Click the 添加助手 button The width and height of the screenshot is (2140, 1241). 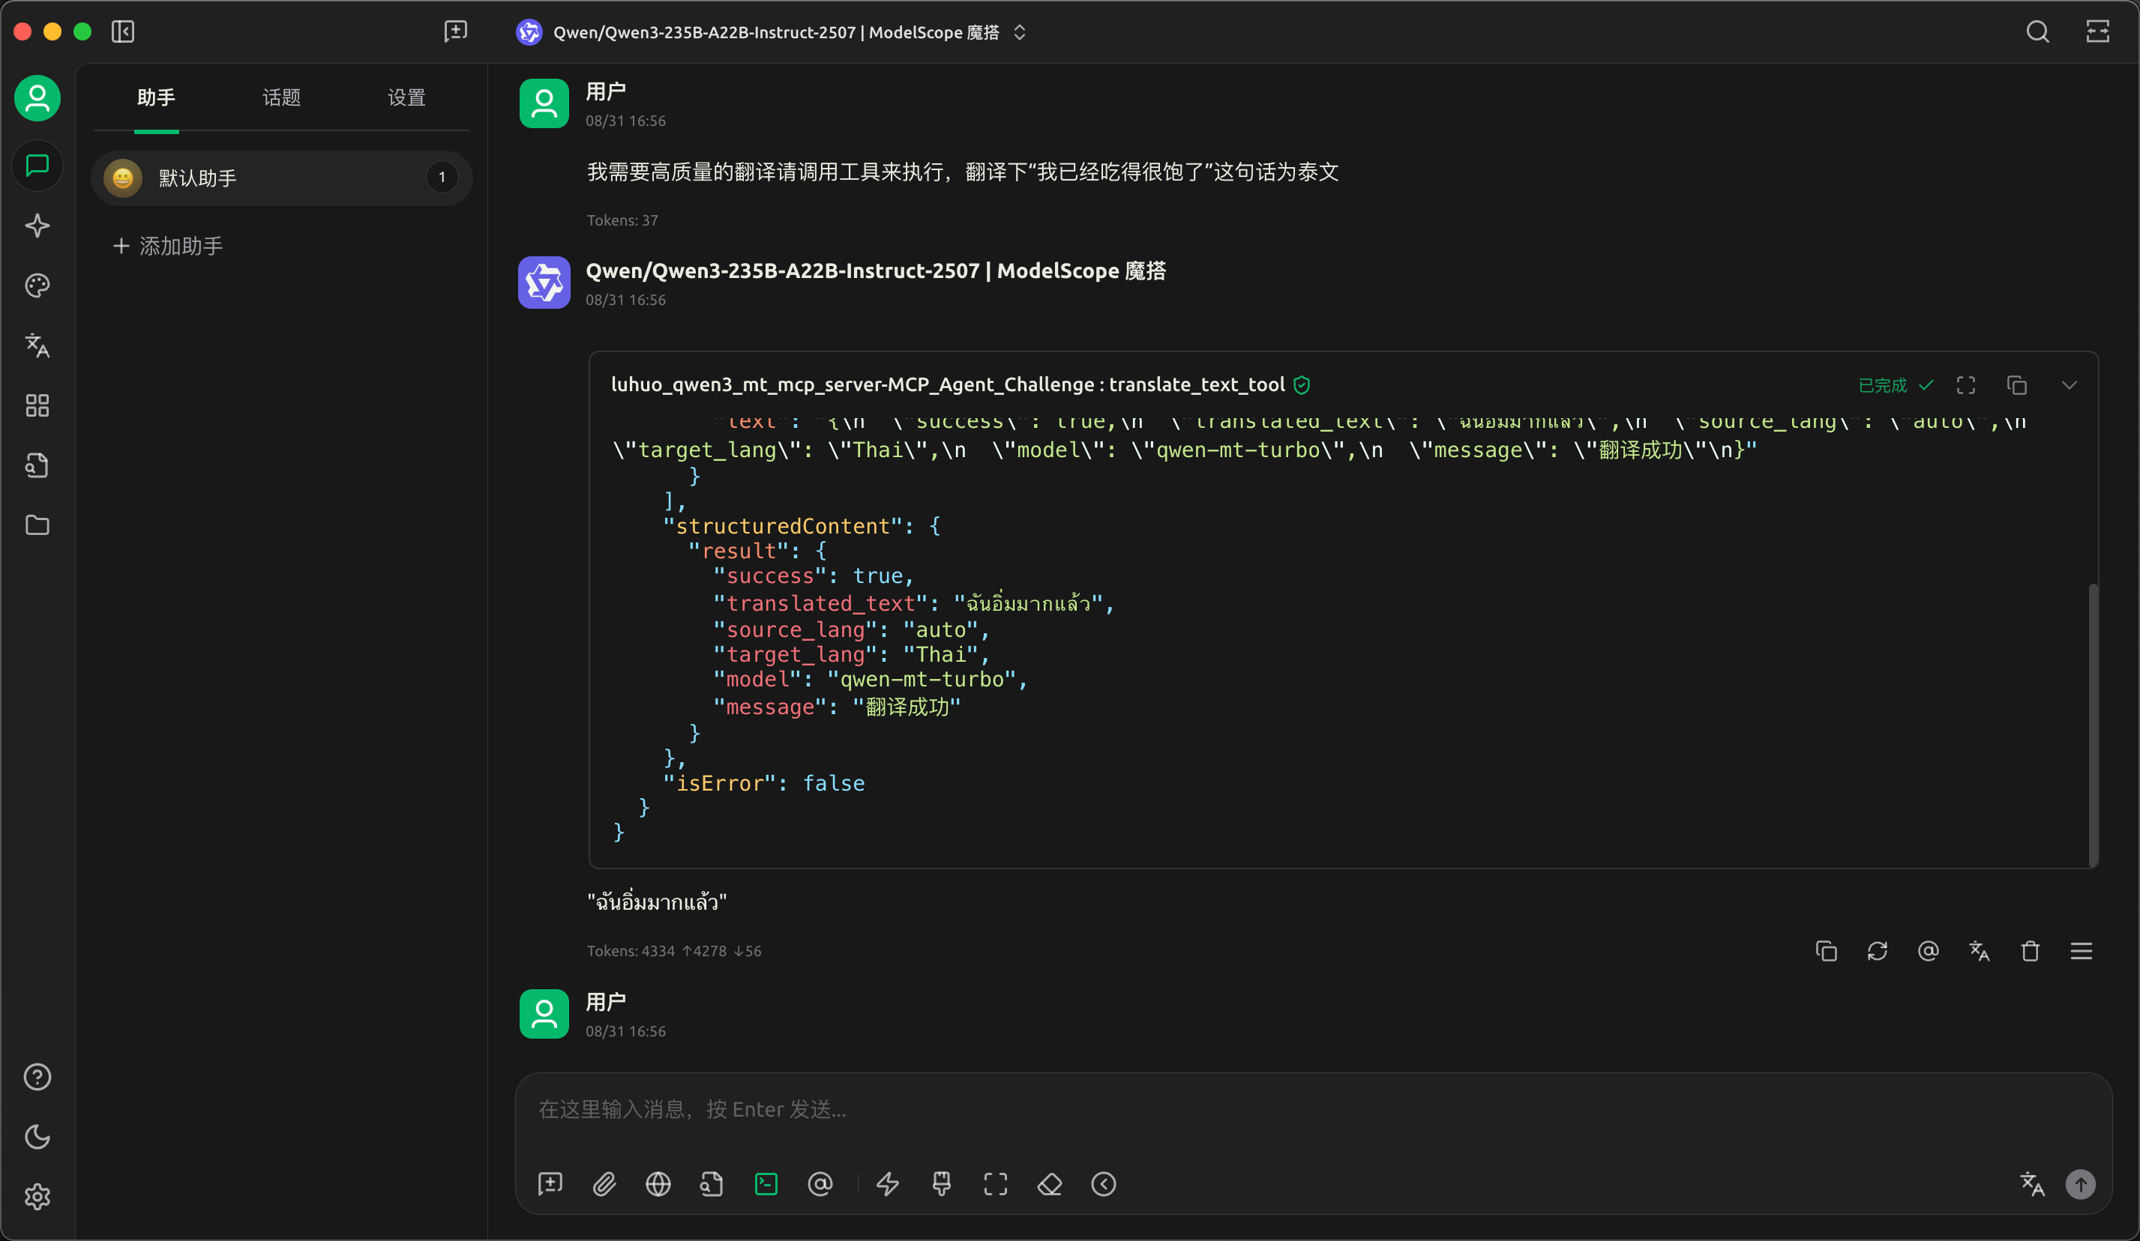(168, 246)
